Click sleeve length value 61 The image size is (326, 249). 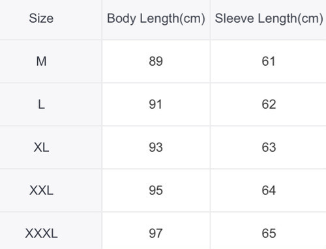[269, 61]
